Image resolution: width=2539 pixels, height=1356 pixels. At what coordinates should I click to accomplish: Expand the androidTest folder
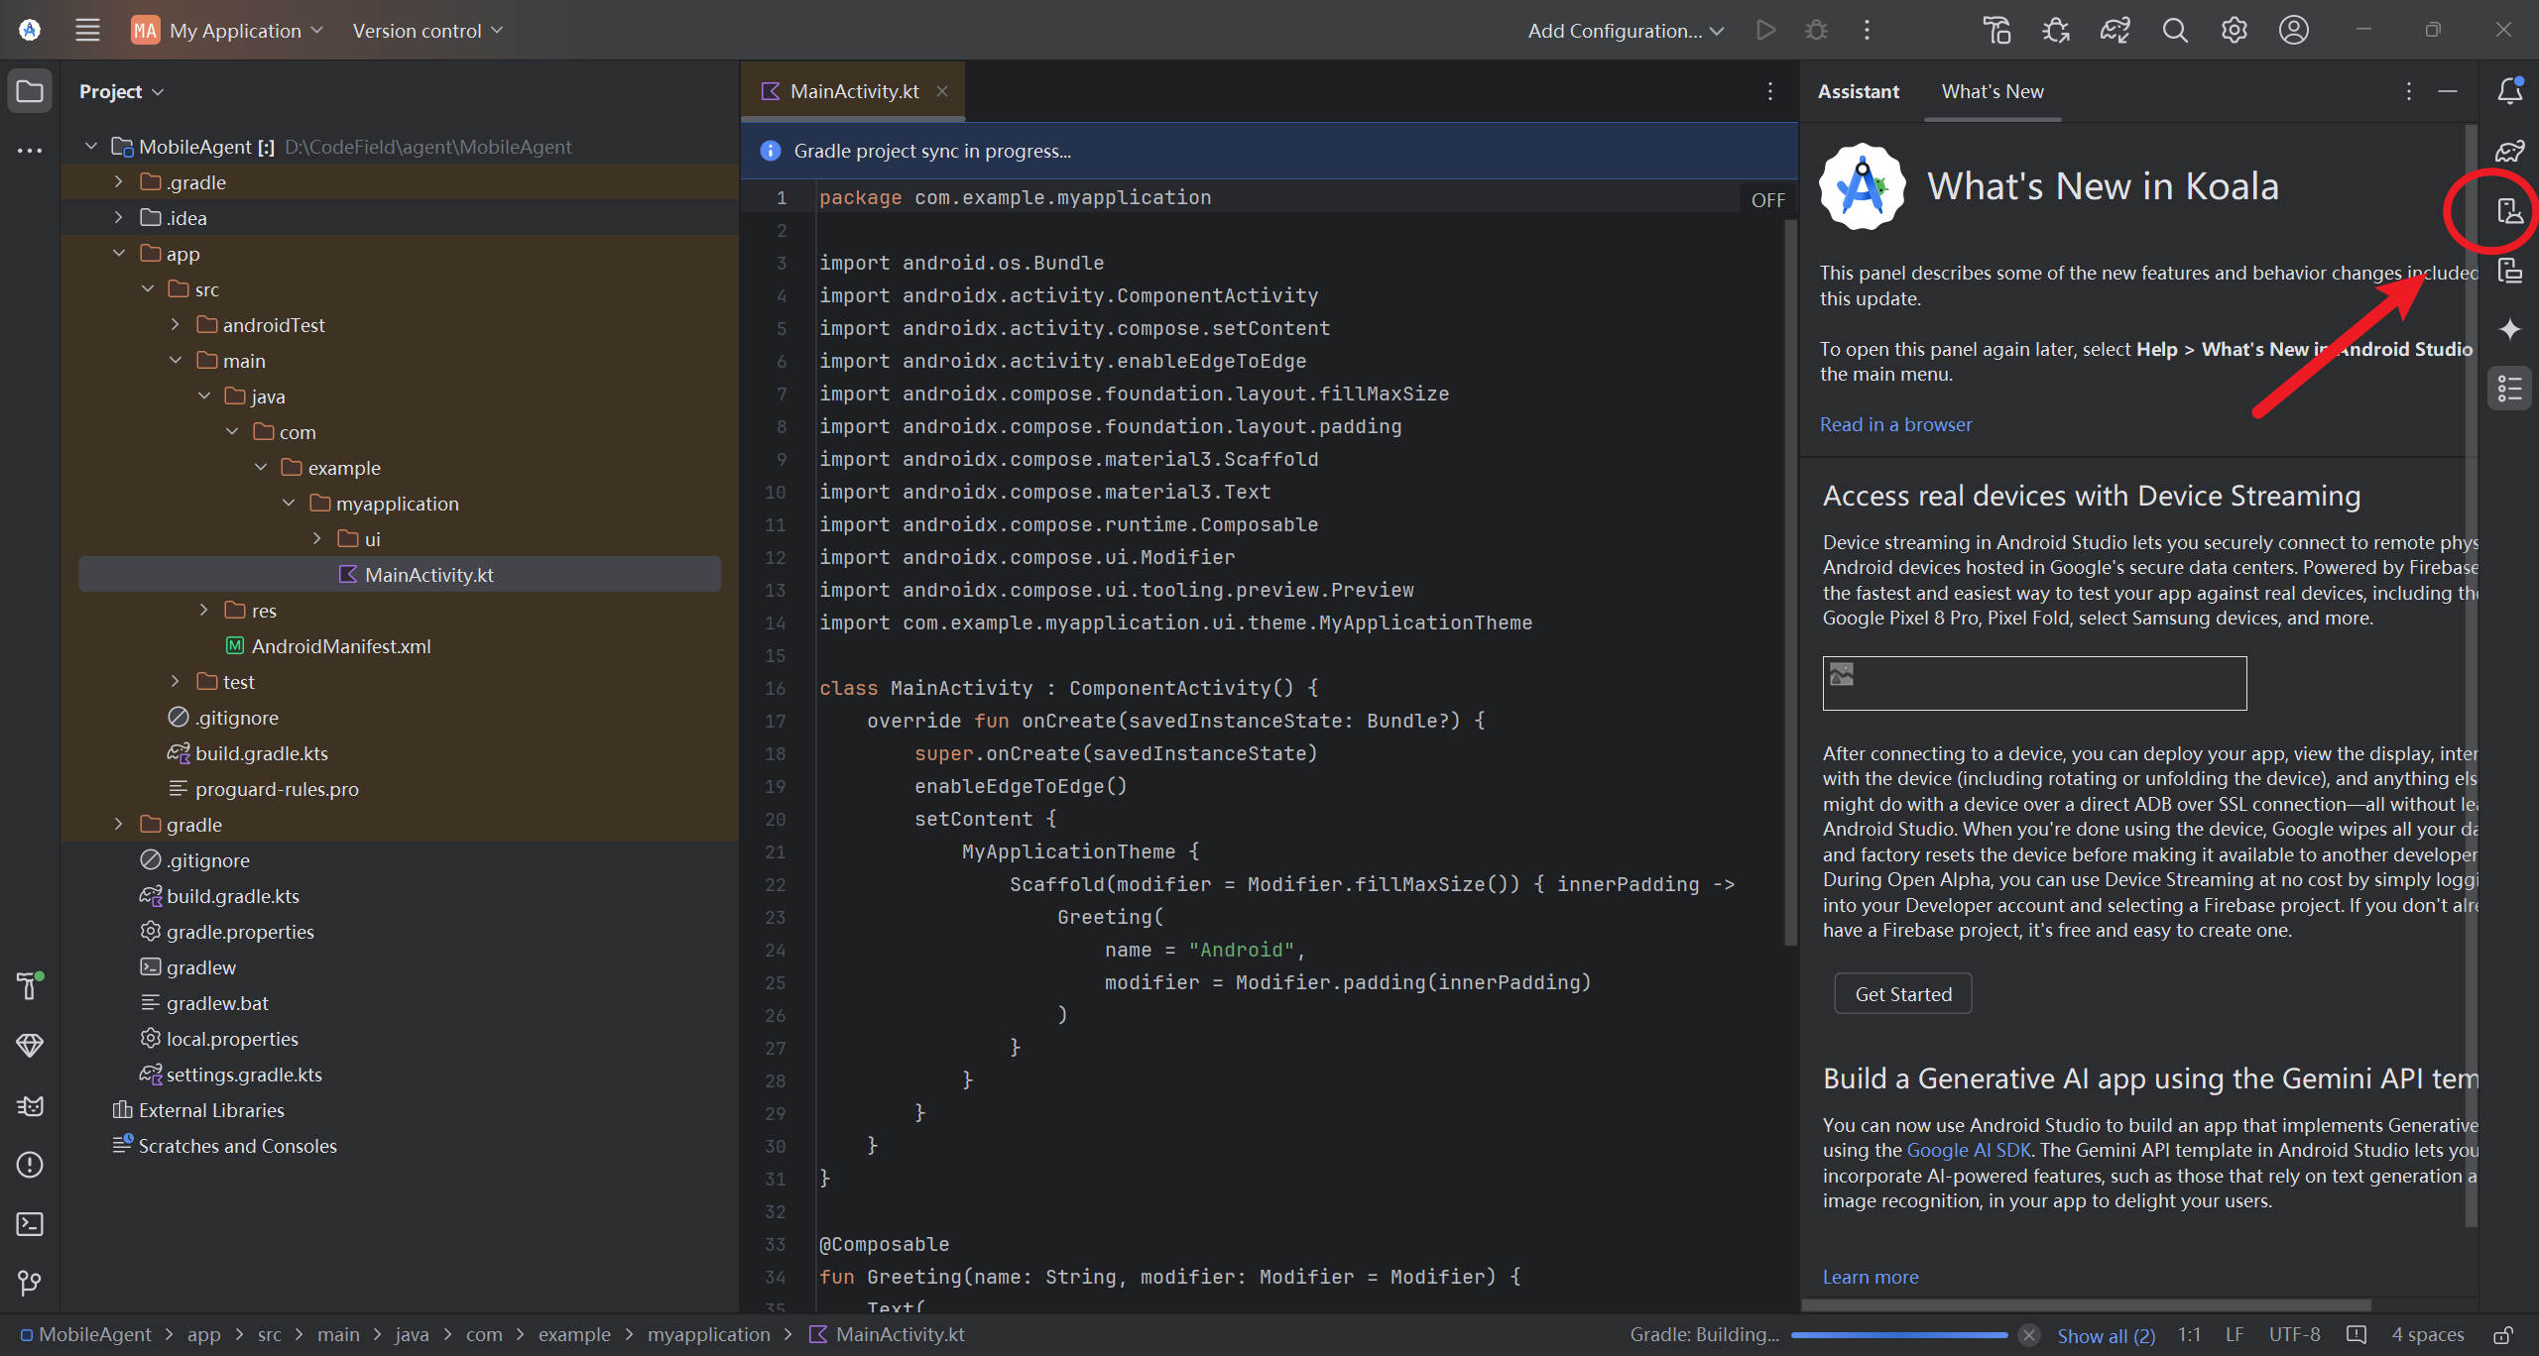coord(176,325)
